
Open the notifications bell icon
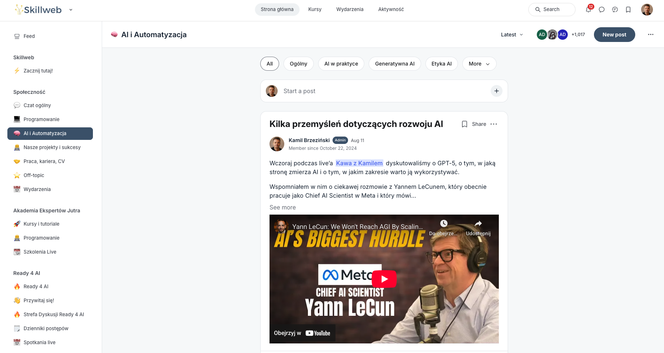pyautogui.click(x=588, y=10)
